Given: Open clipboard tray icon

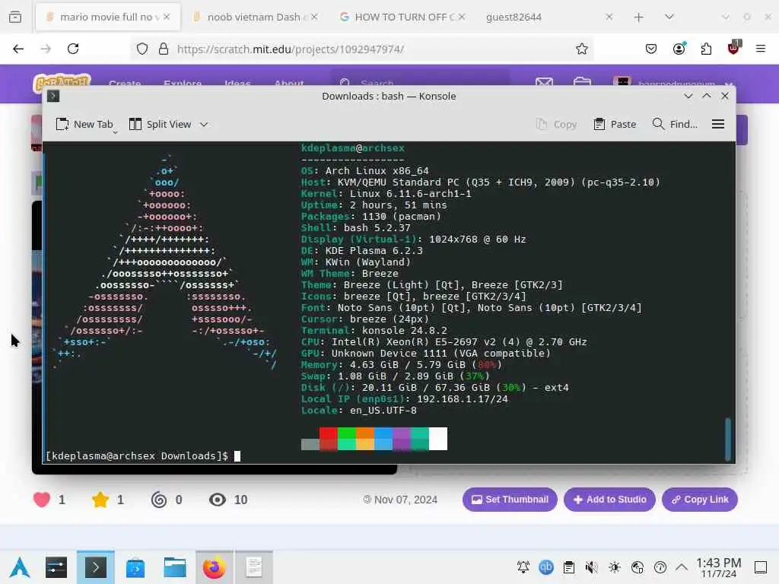Looking at the screenshot, I should [x=569, y=567].
